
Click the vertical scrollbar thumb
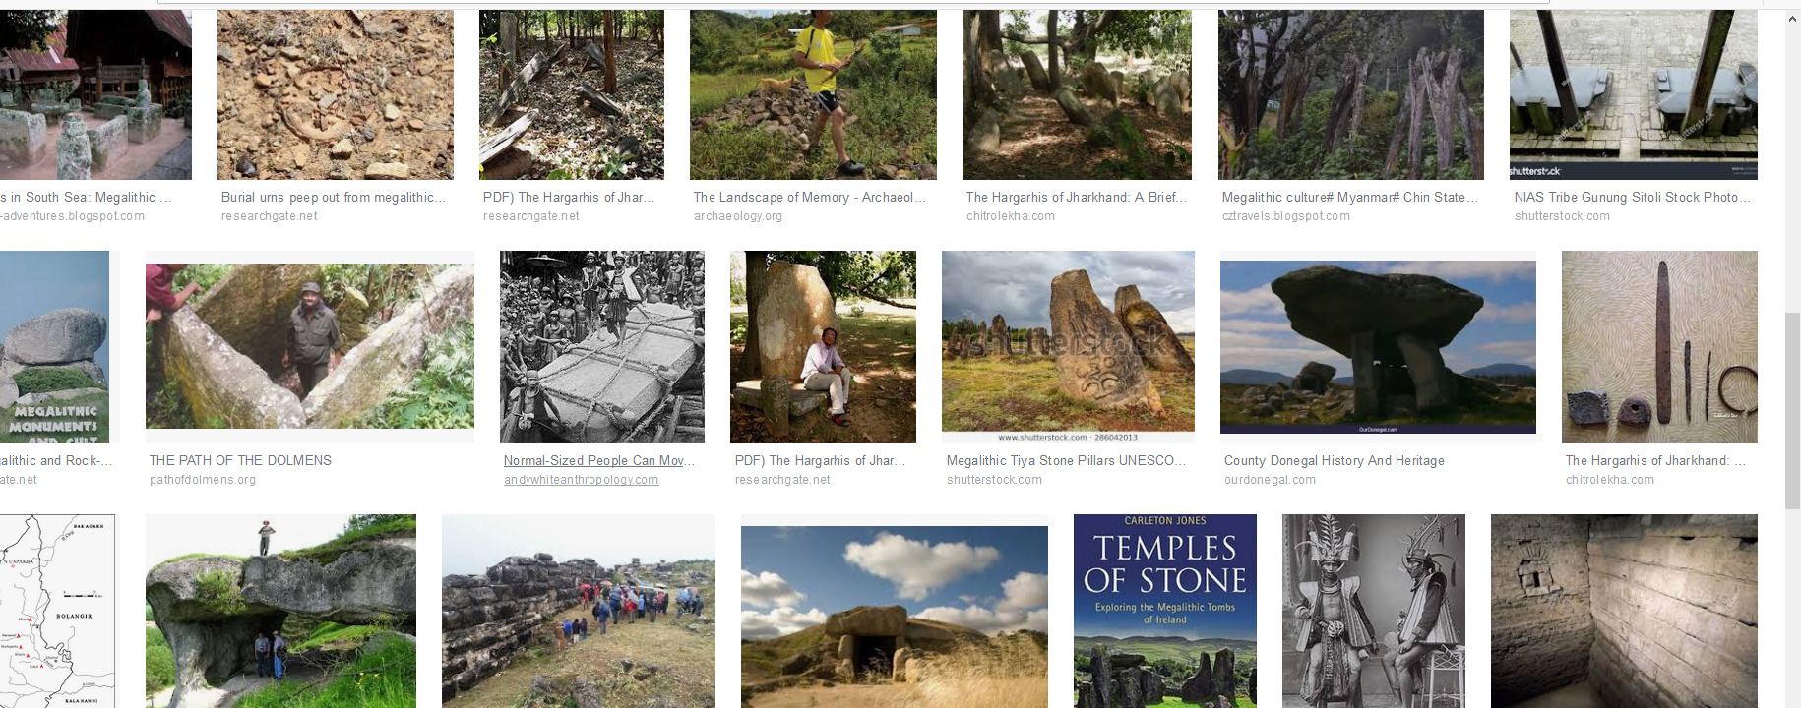click(1793, 411)
